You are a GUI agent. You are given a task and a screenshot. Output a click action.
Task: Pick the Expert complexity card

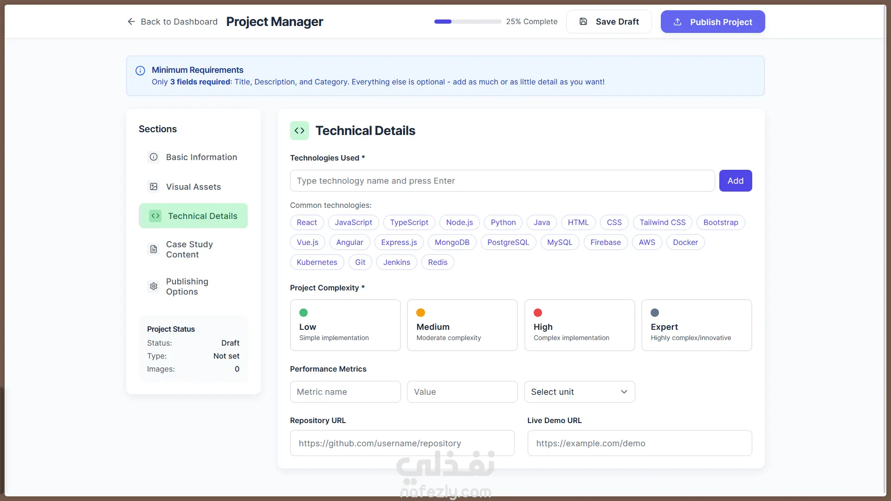point(696,325)
